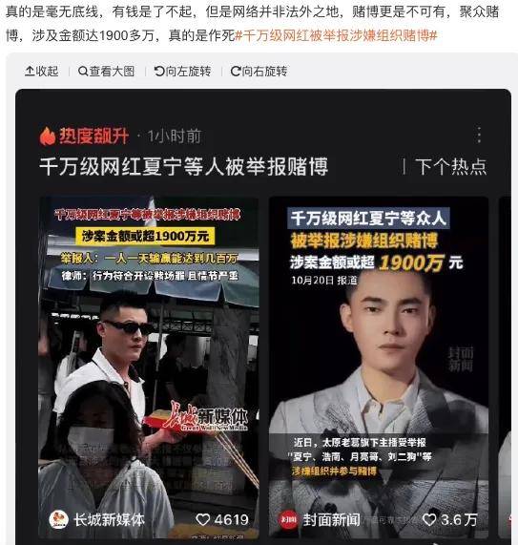This screenshot has width=518, height=545.
Task: Open 查看大图 to view full image
Action: tap(106, 72)
